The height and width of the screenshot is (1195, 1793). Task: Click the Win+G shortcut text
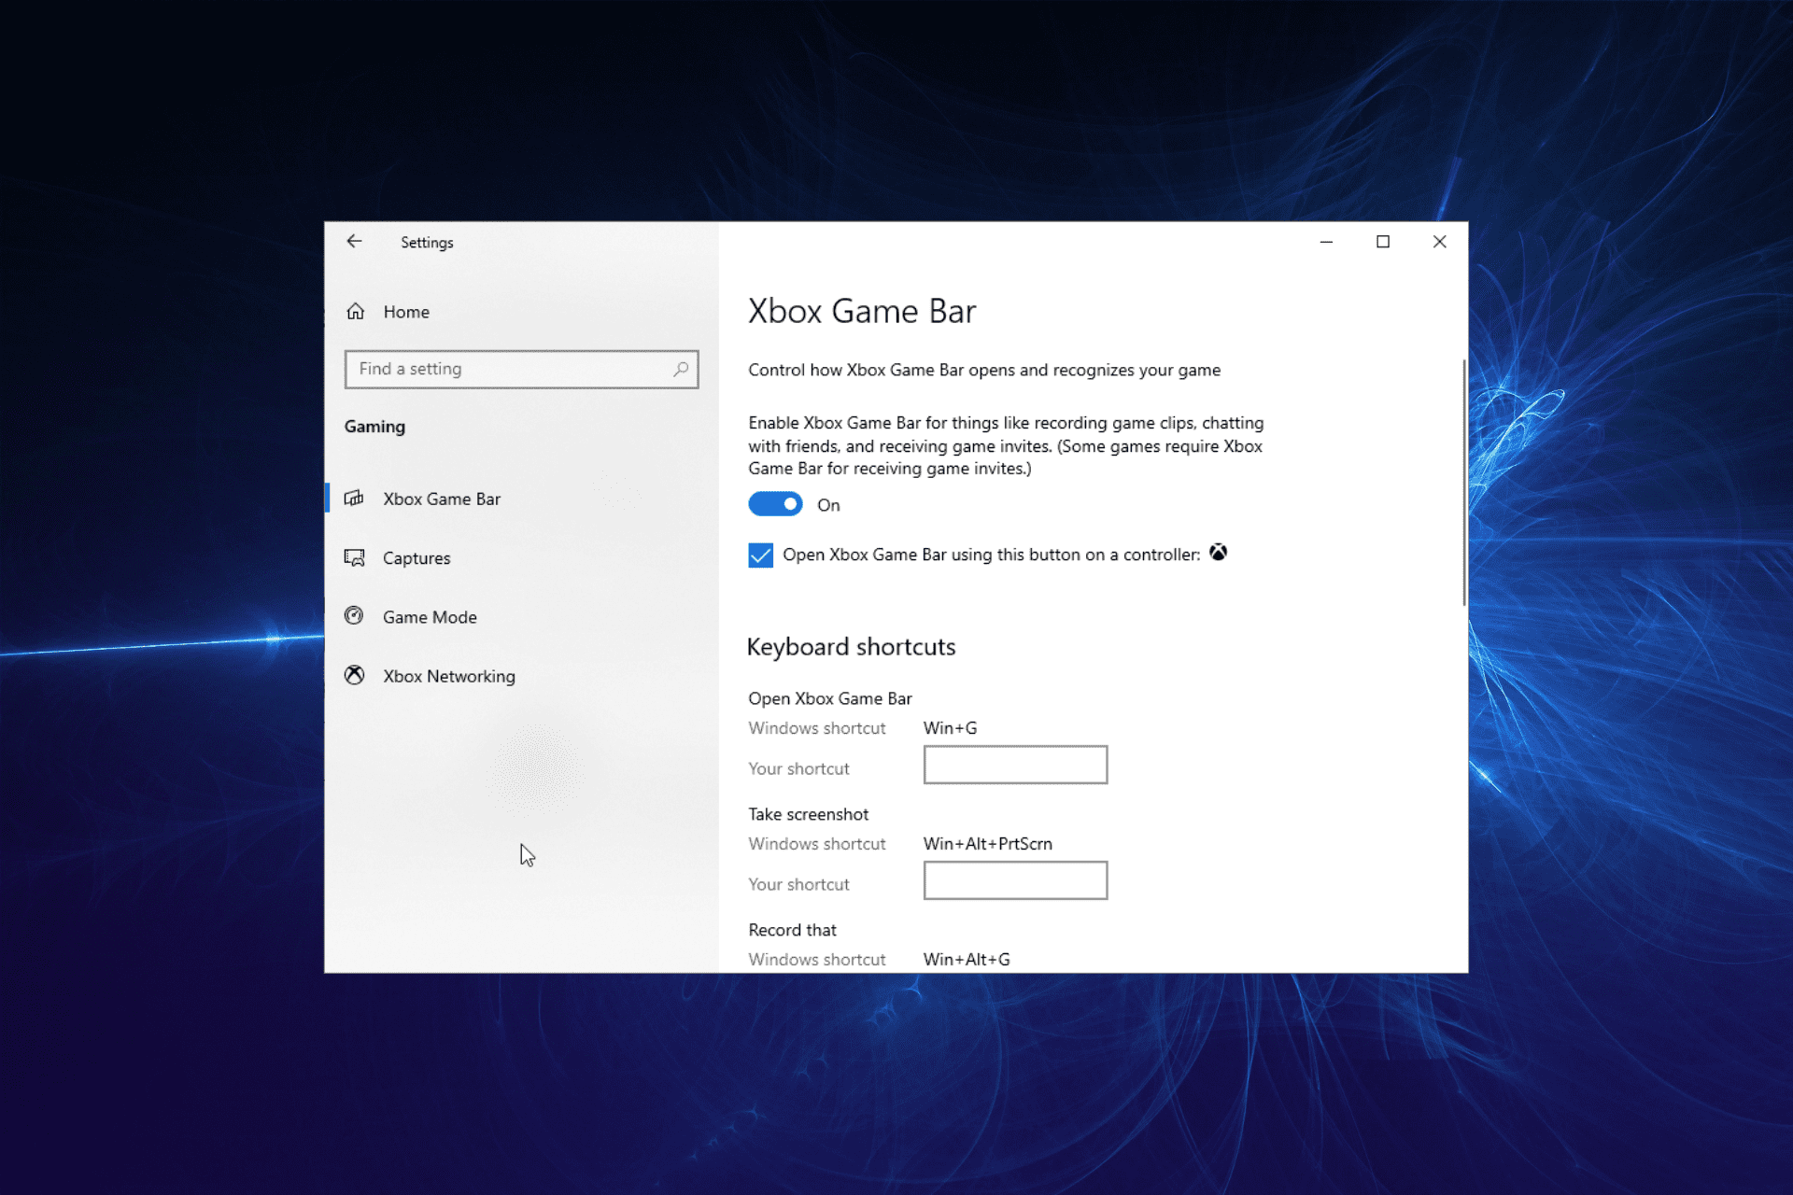(x=950, y=728)
